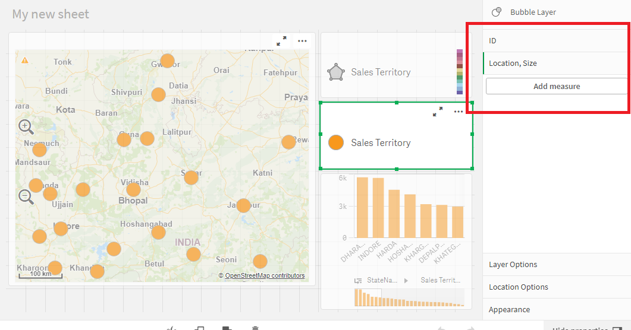The width and height of the screenshot is (631, 330).
Task: Expand Layer Options section
Action: pos(556,265)
